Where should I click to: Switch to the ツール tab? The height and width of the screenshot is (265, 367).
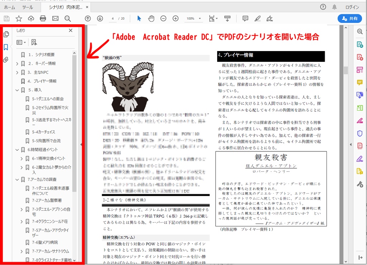28,7
